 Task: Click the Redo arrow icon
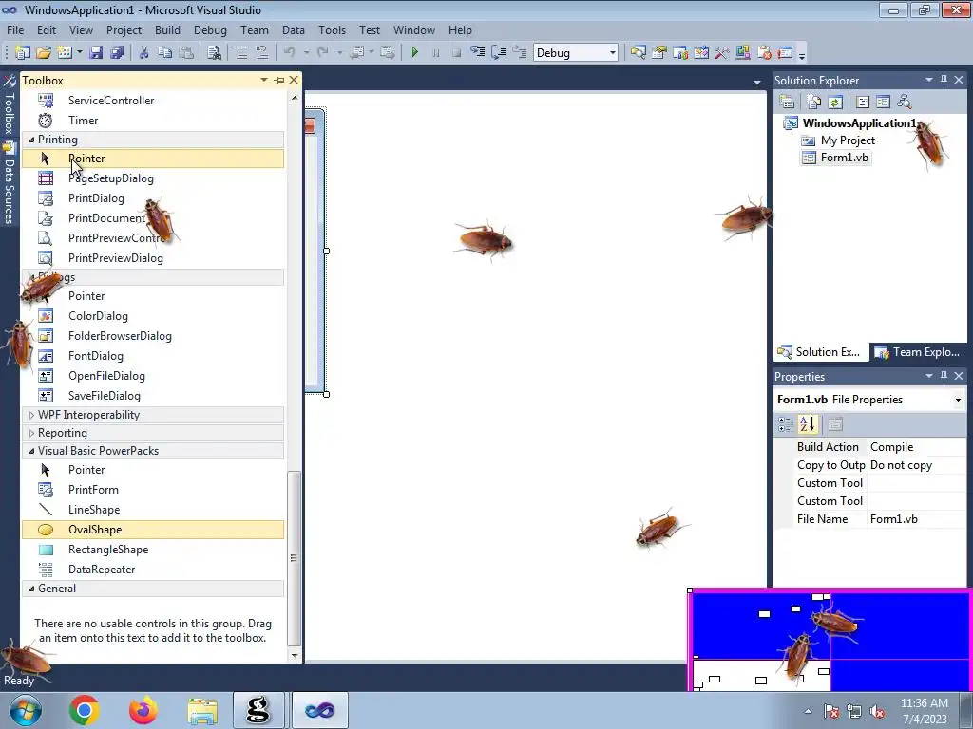click(323, 53)
